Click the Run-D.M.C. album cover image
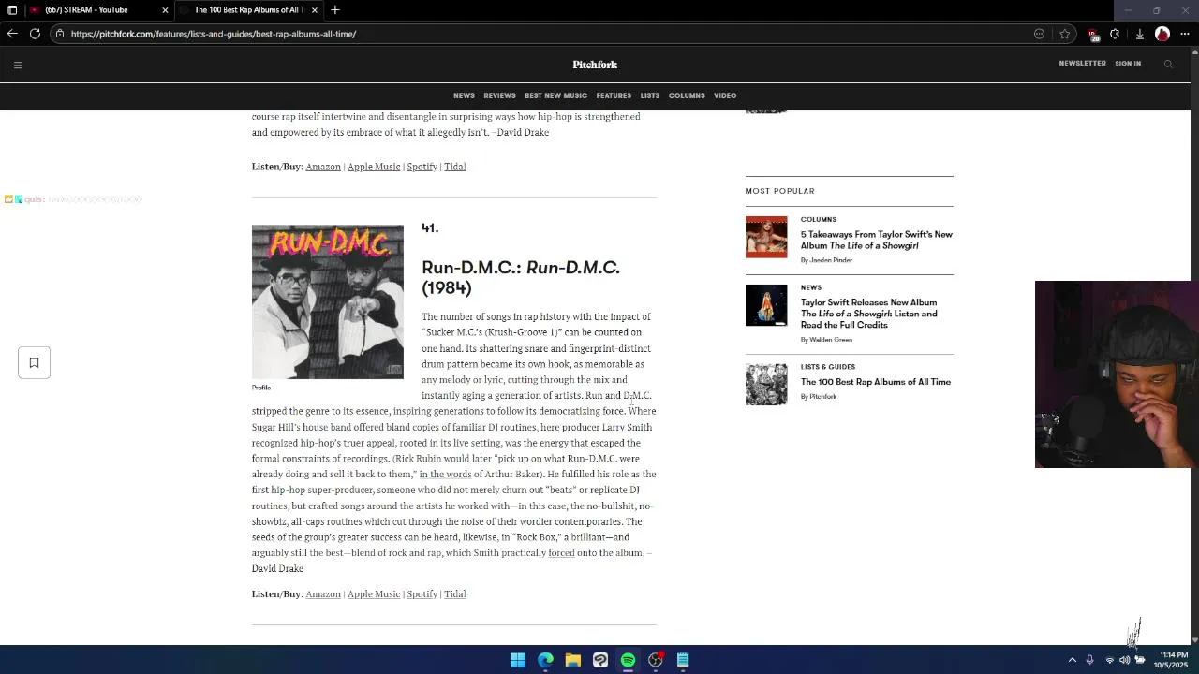This screenshot has width=1199, height=674. 327,301
